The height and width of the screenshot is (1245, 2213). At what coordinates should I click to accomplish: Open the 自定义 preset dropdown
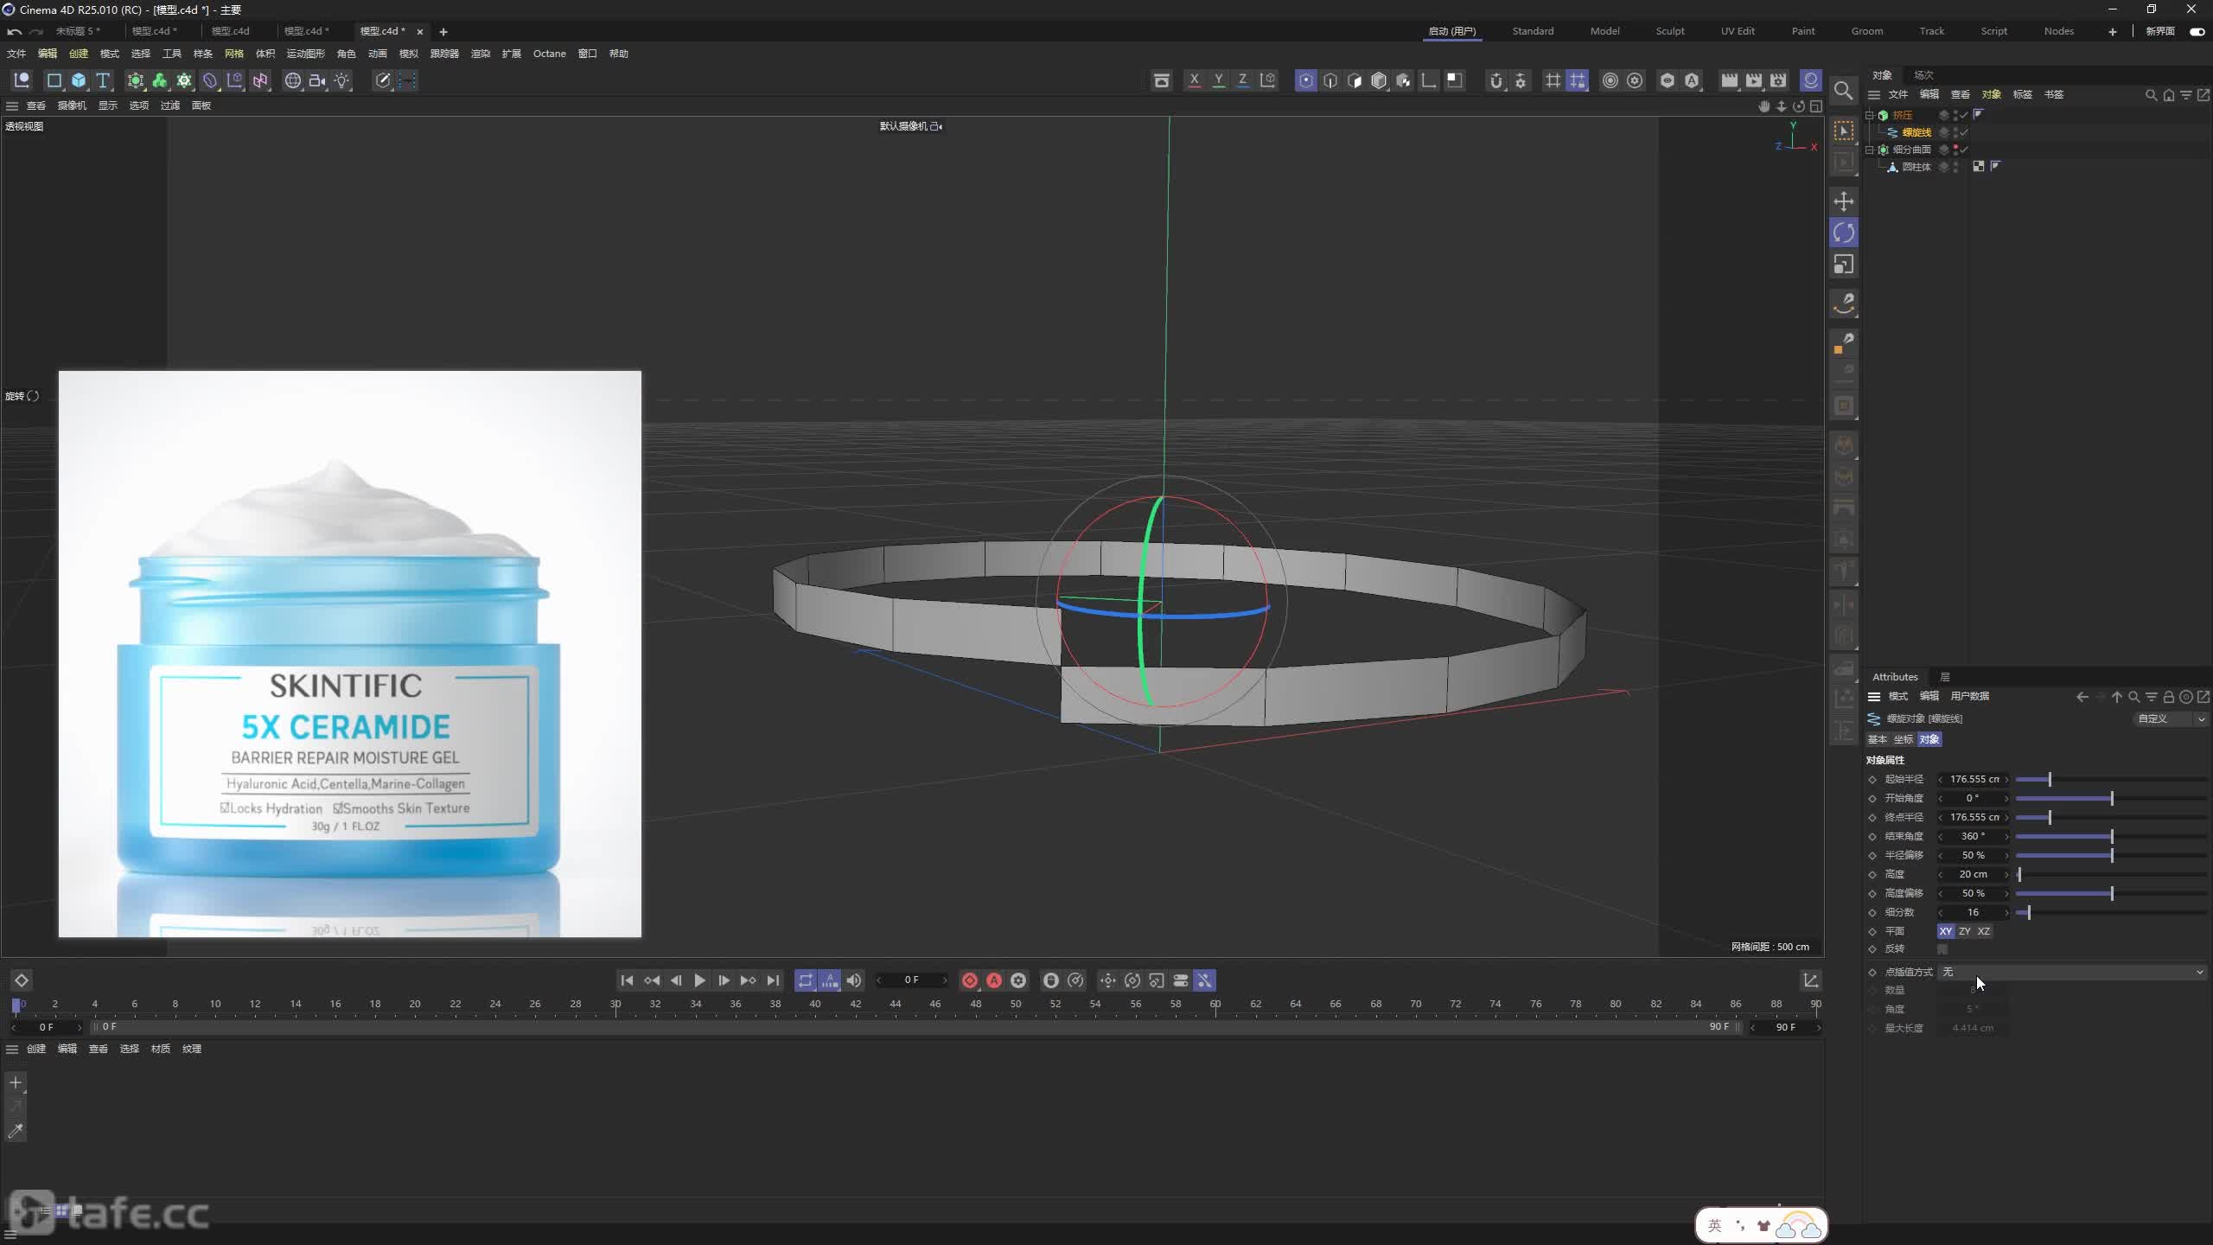pos(2170,719)
